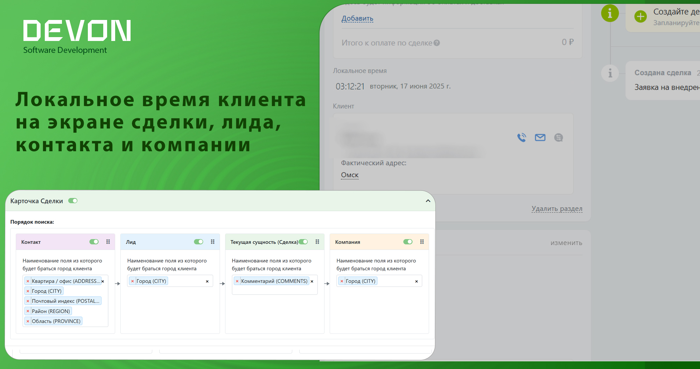Grab the drag handle of the Лид block
The height and width of the screenshot is (369, 700).
tap(212, 242)
